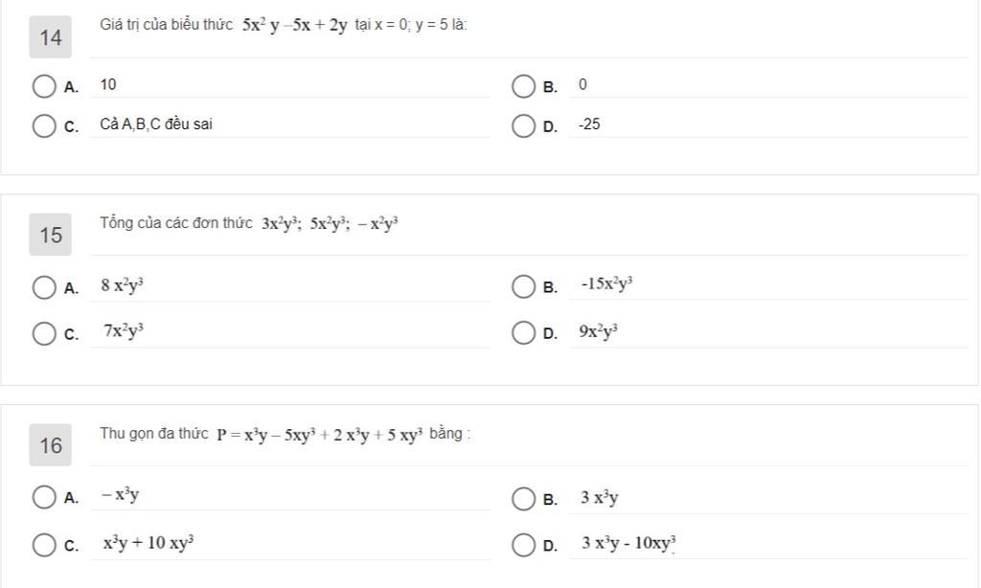Select answer B '0' for question 14
This screenshot has width=981, height=588.
(523, 86)
